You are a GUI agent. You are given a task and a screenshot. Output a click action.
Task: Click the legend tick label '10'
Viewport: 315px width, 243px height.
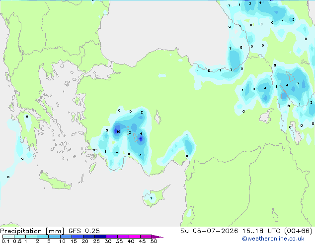point(62,241)
